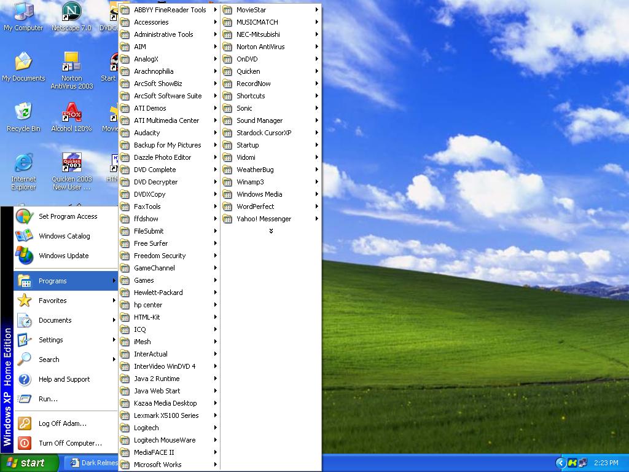Click the Documents icon in Start menu

[x=25, y=320]
